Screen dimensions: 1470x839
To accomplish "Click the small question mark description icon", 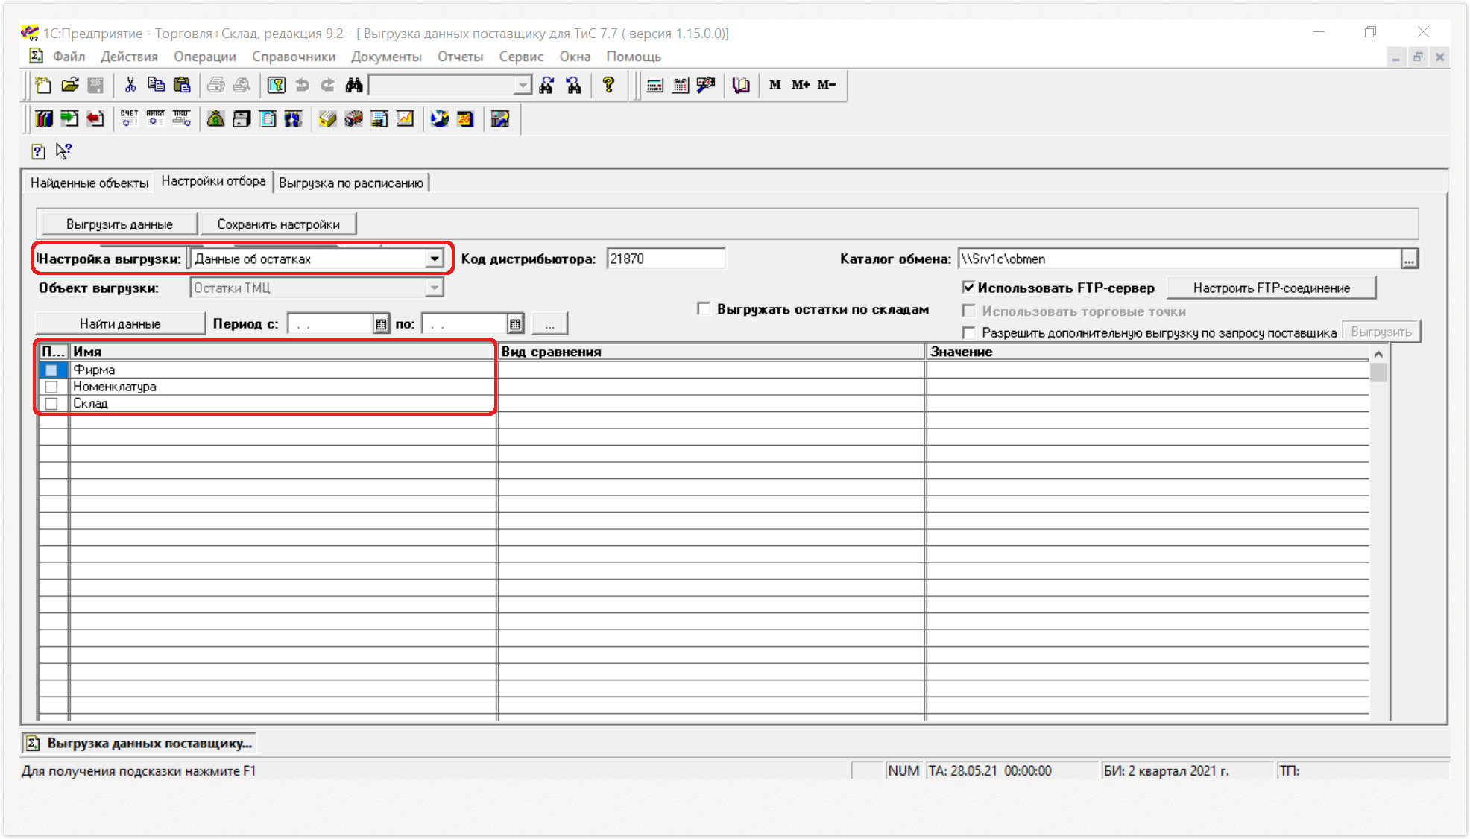I will [38, 151].
